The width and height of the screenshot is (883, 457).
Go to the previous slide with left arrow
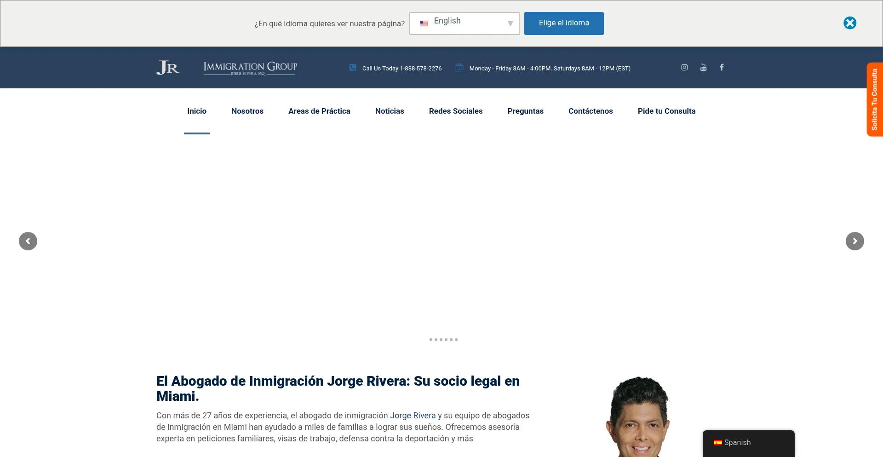(28, 241)
